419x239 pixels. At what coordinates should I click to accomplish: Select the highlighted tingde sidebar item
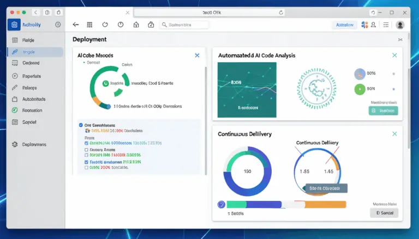(x=35, y=52)
